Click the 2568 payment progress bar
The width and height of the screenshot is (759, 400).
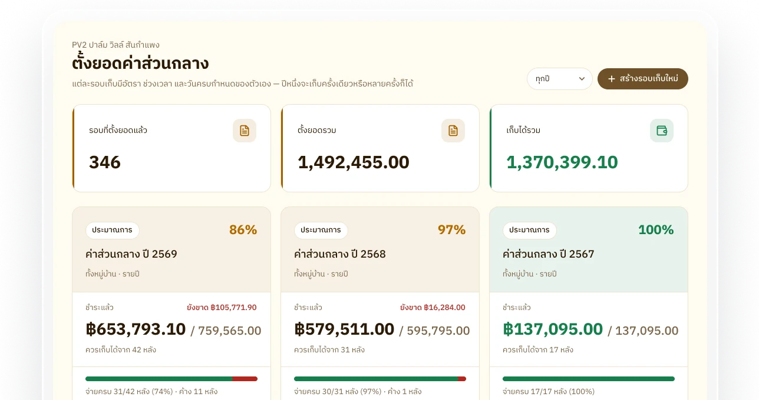point(380,379)
